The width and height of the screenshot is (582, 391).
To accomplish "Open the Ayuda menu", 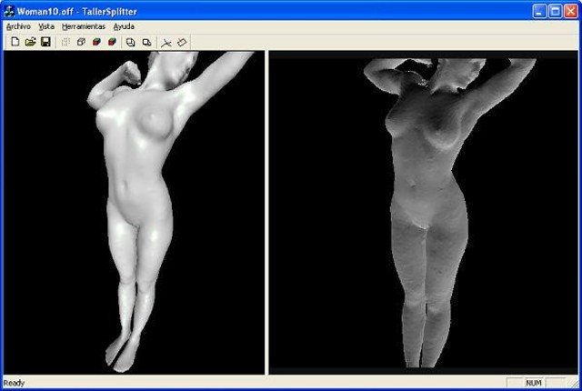I will coord(124,26).
